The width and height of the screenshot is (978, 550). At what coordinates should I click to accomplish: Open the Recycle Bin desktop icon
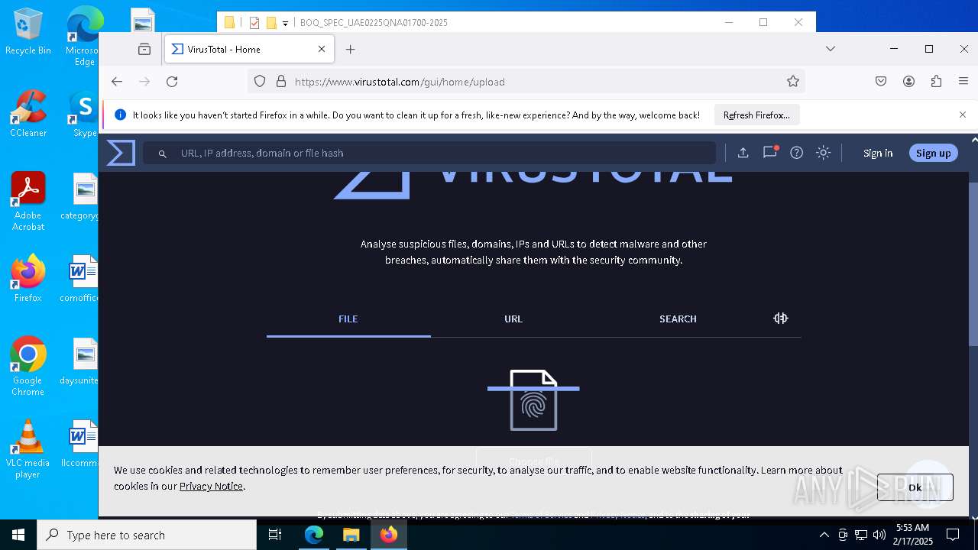click(28, 32)
